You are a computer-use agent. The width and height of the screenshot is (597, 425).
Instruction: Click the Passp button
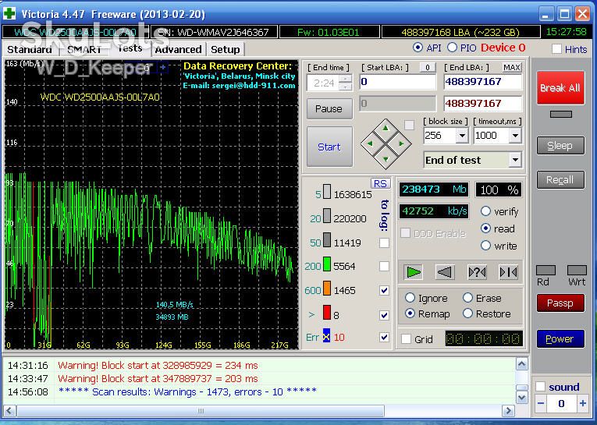point(560,303)
